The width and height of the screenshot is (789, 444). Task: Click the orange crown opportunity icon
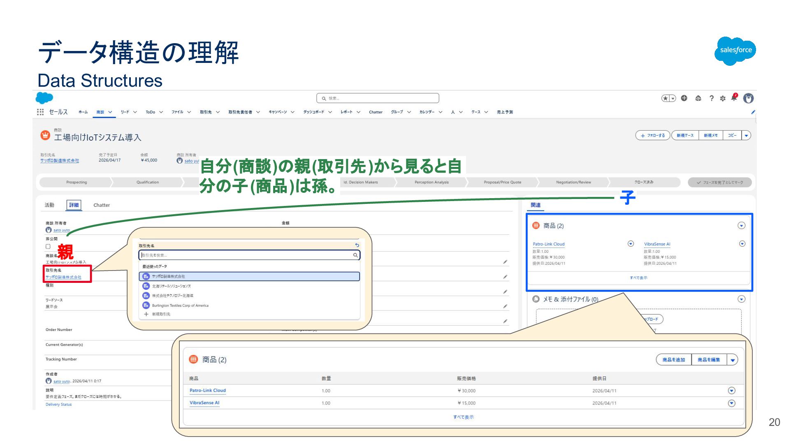(45, 135)
